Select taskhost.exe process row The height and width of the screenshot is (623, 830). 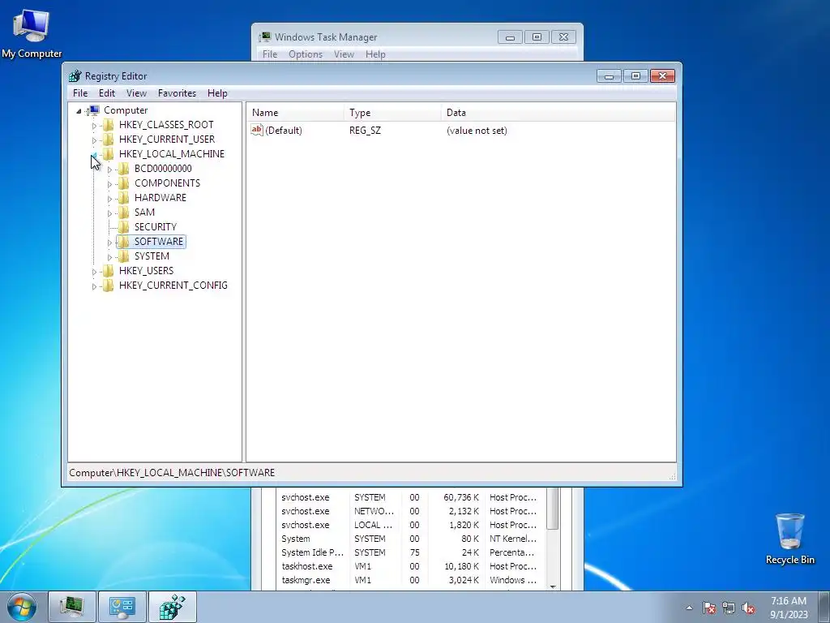pyautogui.click(x=409, y=566)
